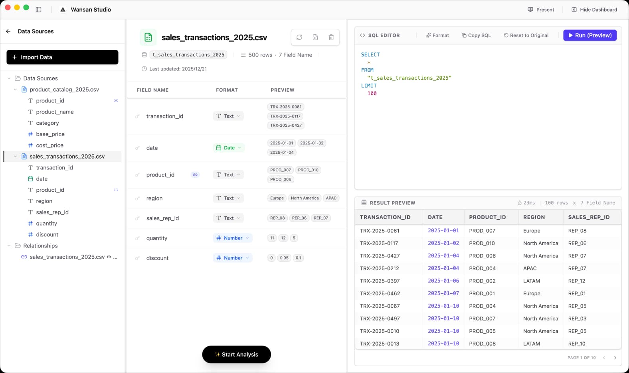Go to the next result preview page

[615, 357]
